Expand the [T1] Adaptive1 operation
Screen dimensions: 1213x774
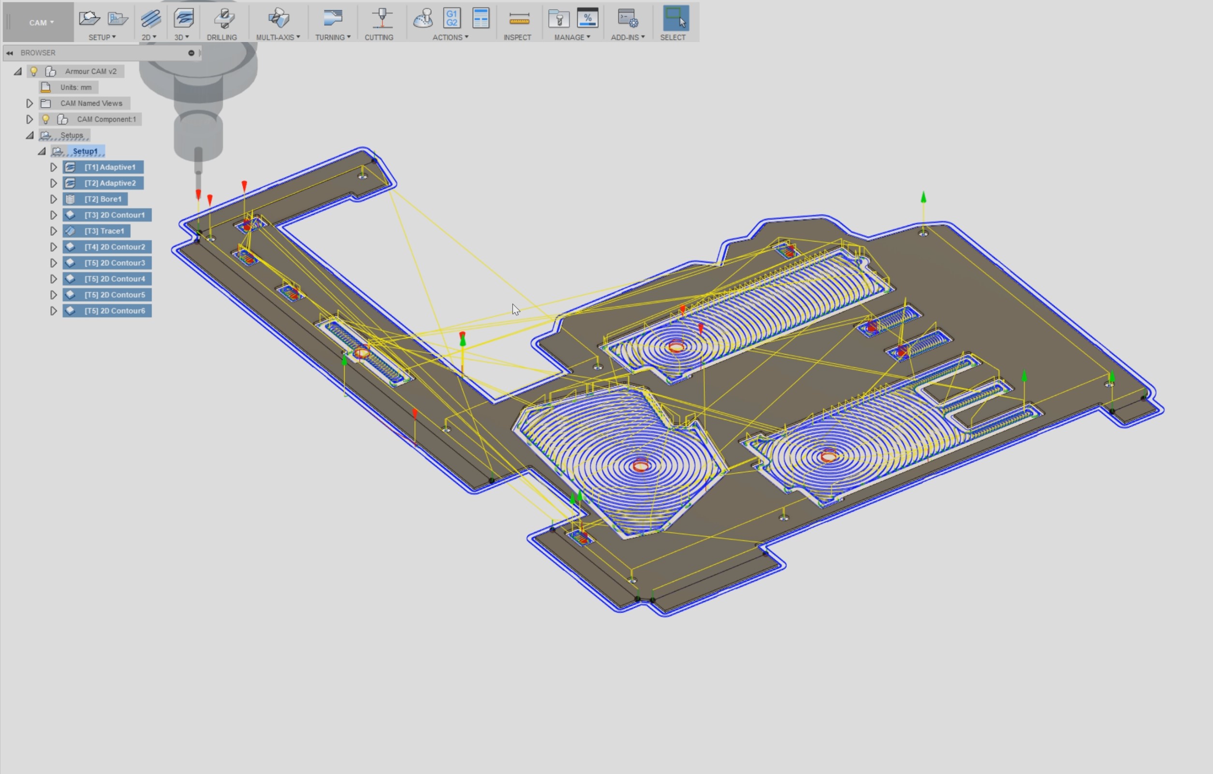click(x=53, y=167)
